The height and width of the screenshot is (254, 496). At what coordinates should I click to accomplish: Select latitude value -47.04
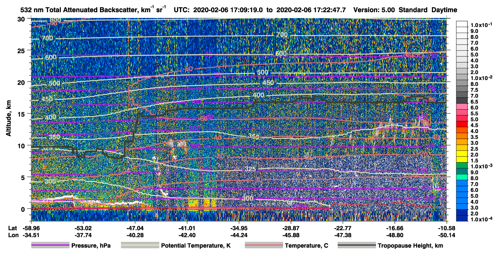coord(135,228)
